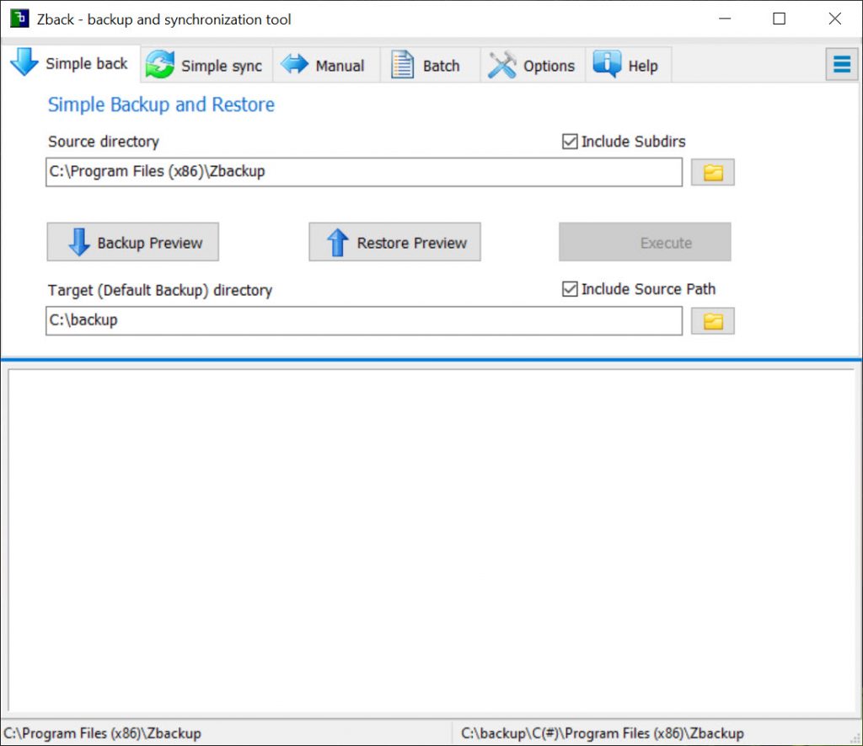Click the Simple Backup and Restore heading

[x=161, y=105]
